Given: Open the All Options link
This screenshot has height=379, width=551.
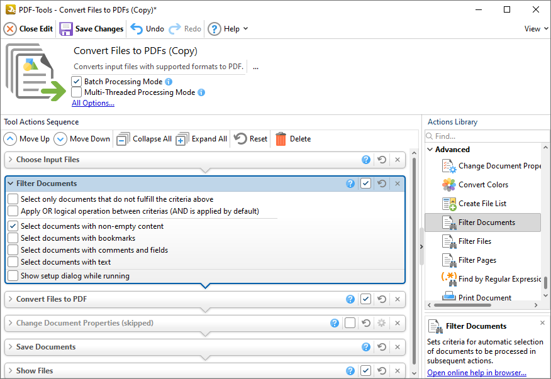Looking at the screenshot, I should pos(93,103).
